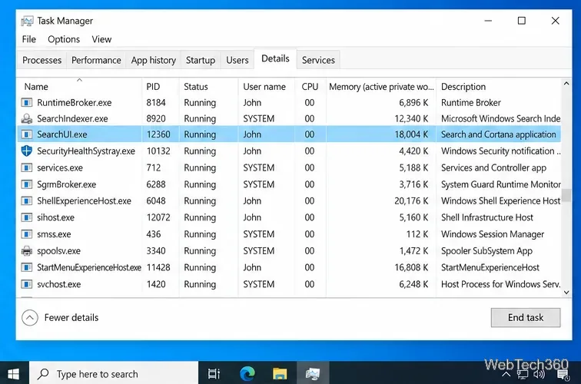581x384 pixels.
Task: Sort by the Description column header
Action: tap(499, 86)
